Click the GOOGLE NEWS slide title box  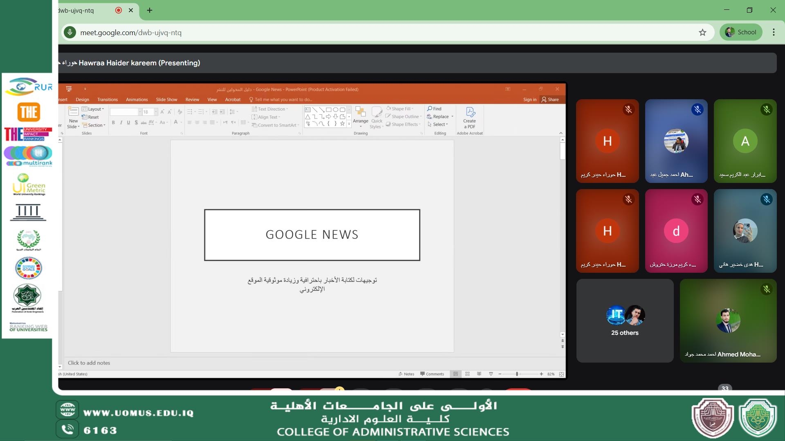(x=312, y=235)
